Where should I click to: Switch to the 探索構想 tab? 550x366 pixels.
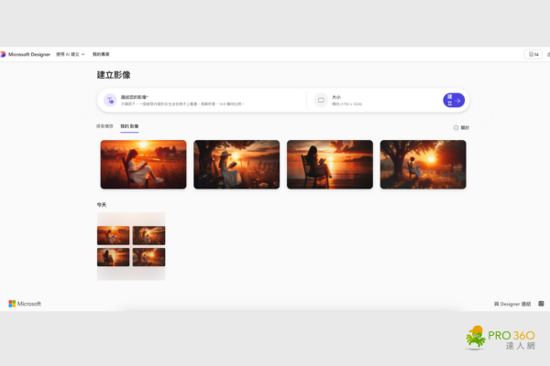click(104, 126)
